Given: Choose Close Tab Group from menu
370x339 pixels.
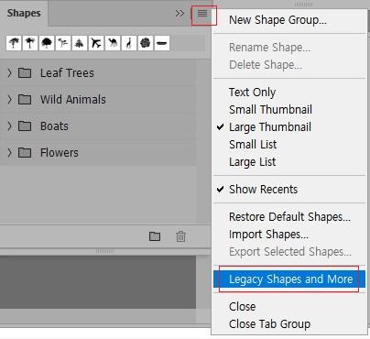Looking at the screenshot, I should 269,324.
